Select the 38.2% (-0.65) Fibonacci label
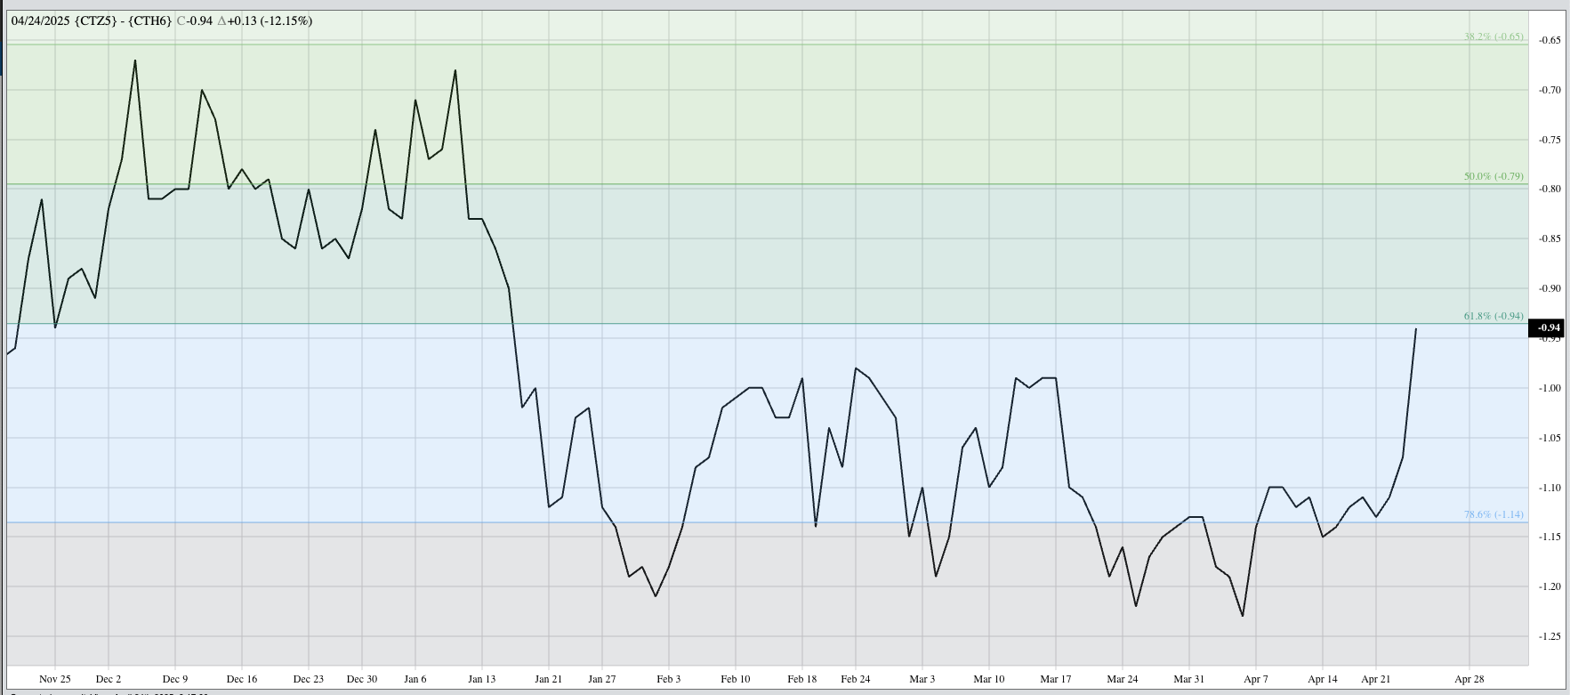1570x695 pixels. [1493, 37]
